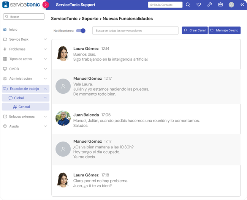Click the Mensaje Directo button
The image size is (247, 200).
click(225, 30)
